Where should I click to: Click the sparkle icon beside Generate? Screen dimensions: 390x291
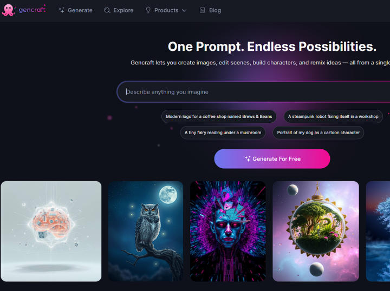(61, 10)
